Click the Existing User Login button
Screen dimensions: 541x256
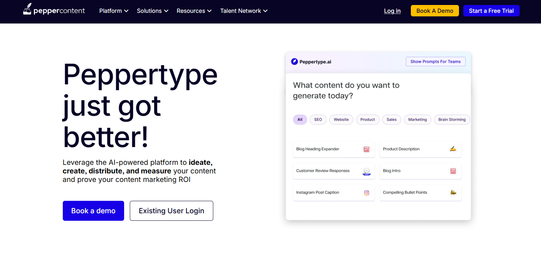[172, 211]
